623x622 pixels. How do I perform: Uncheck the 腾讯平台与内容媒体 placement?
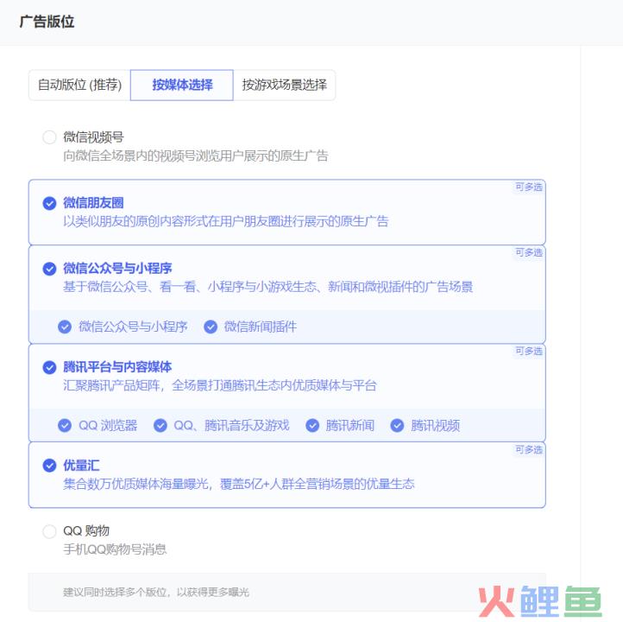[49, 367]
